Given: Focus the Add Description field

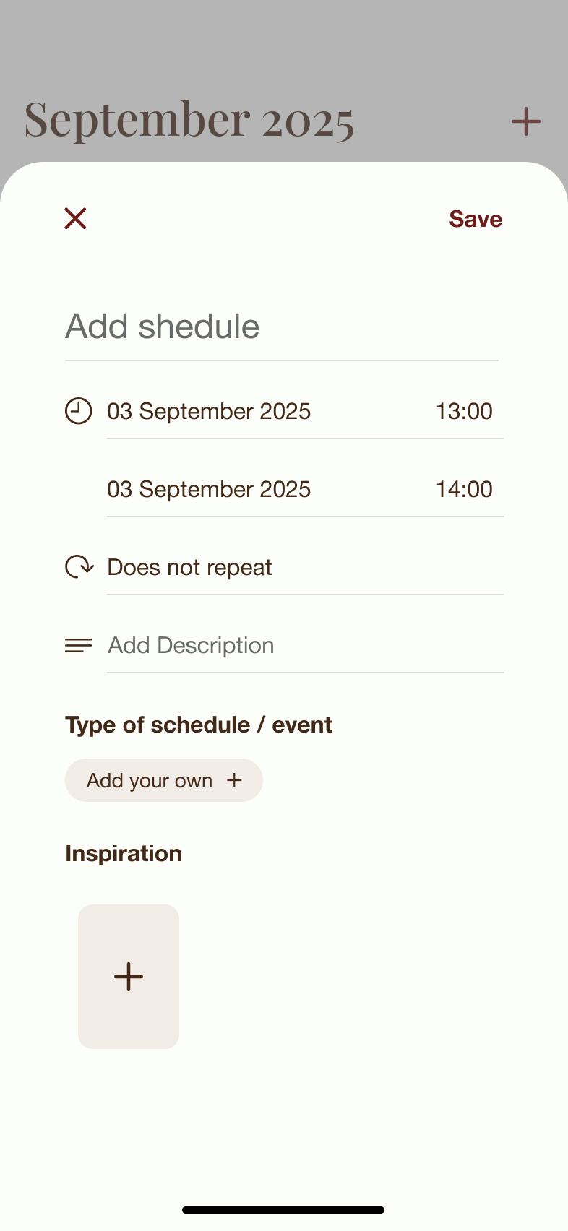Looking at the screenshot, I should tap(304, 645).
